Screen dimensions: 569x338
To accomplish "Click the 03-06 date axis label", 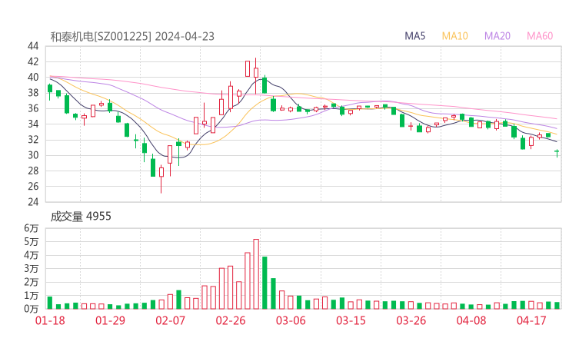I will pyautogui.click(x=291, y=320).
